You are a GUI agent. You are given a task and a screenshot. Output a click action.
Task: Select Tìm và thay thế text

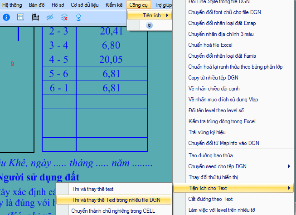tap(92, 189)
